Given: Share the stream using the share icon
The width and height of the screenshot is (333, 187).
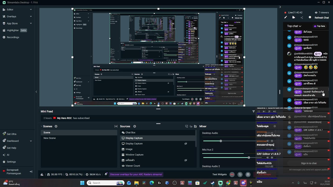Looking at the screenshot, I should [302, 18].
